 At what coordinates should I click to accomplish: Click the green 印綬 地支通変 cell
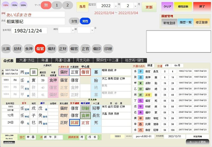coord(85,108)
